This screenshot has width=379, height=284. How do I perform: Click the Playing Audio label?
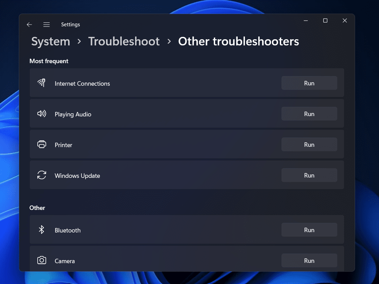(x=73, y=114)
